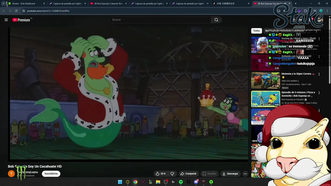Open Spotify from the taskbar
Screen dimensions: 331x186
click(181, 182)
